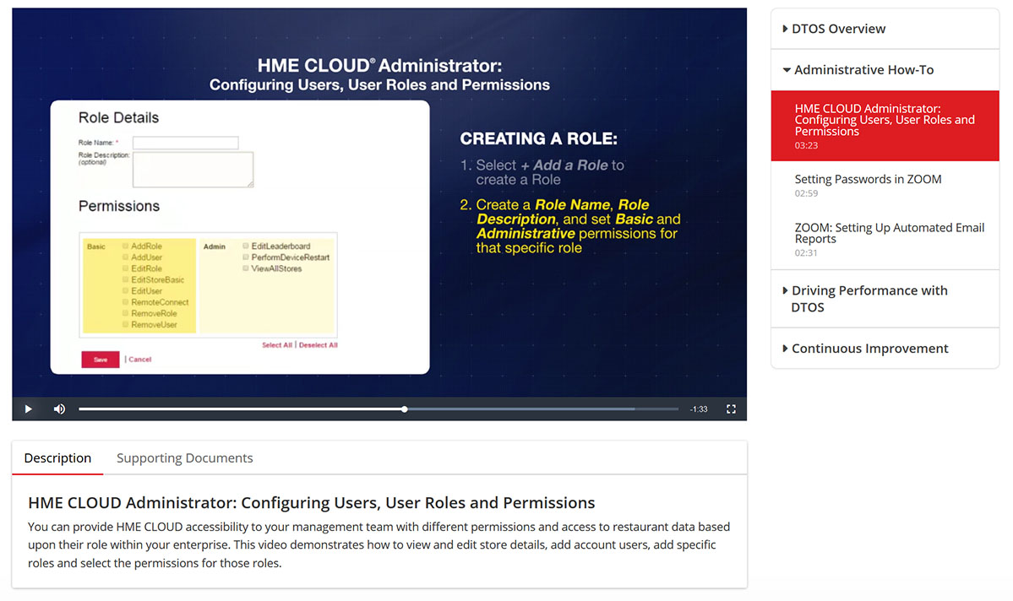Play the video
The width and height of the screenshot is (1013, 601).
click(x=29, y=409)
